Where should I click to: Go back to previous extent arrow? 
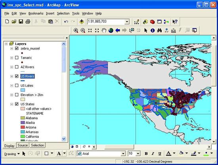pos(118,30)
